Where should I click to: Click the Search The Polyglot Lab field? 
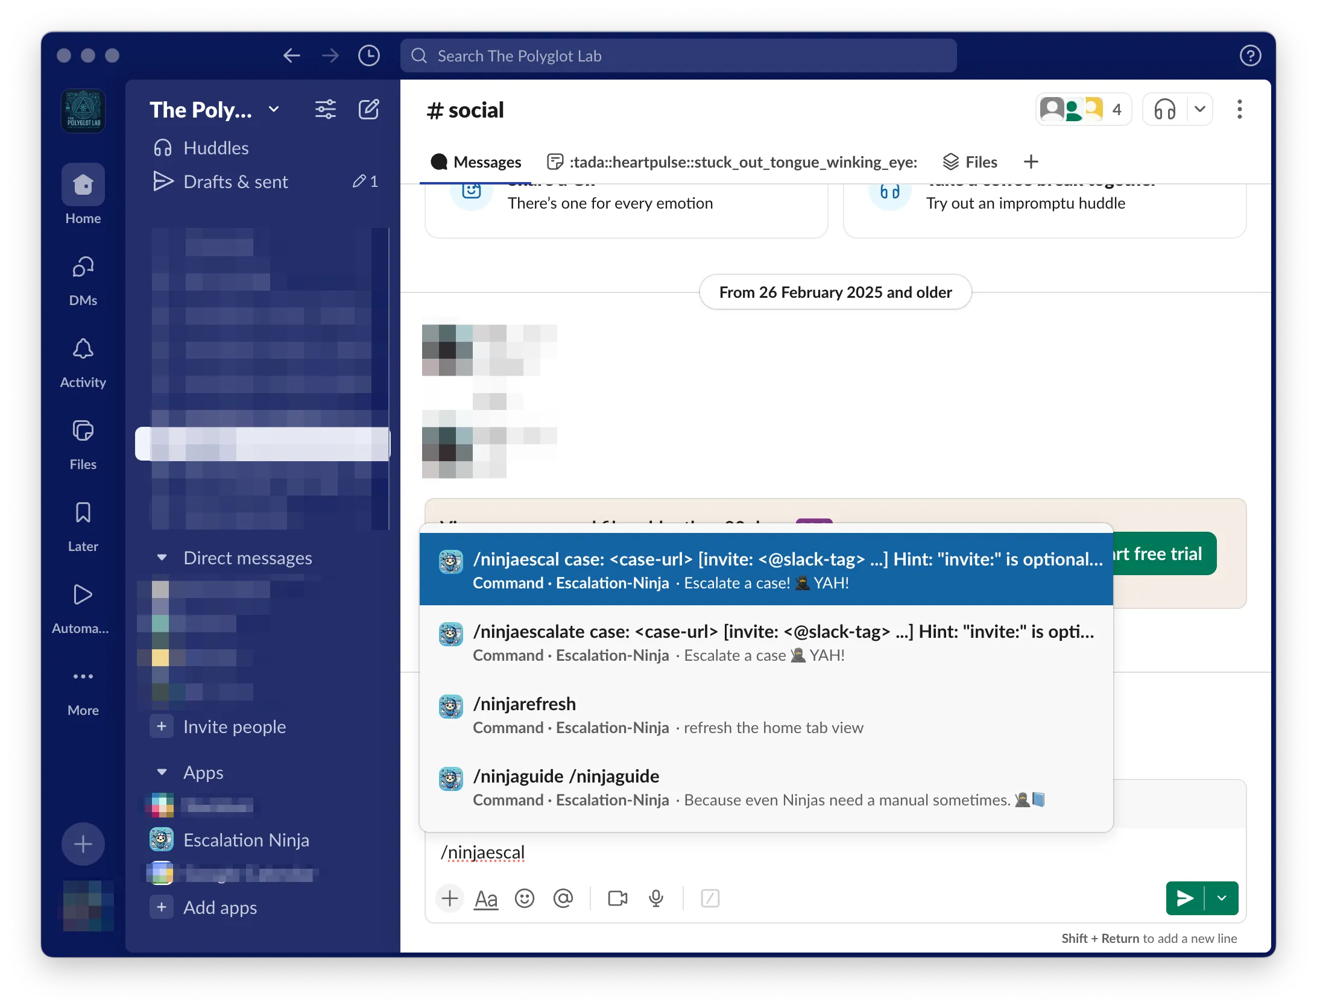click(678, 56)
